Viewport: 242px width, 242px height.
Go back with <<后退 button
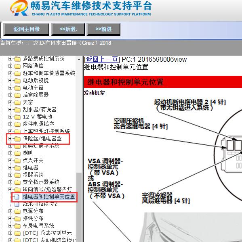click(68, 29)
